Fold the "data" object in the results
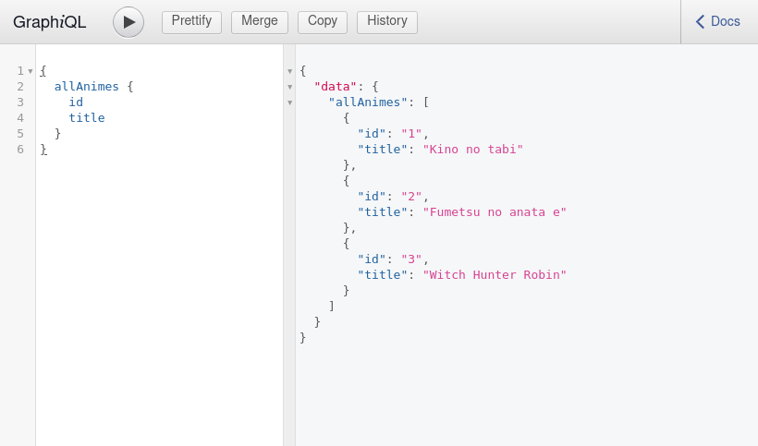The width and height of the screenshot is (758, 446). tap(289, 87)
